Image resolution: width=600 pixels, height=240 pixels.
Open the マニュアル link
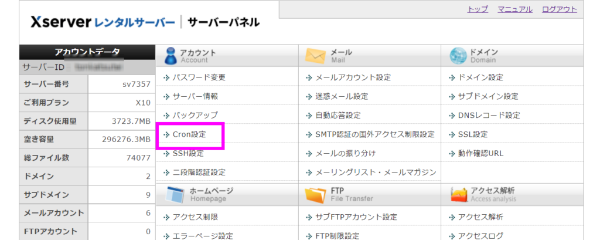coord(514,9)
